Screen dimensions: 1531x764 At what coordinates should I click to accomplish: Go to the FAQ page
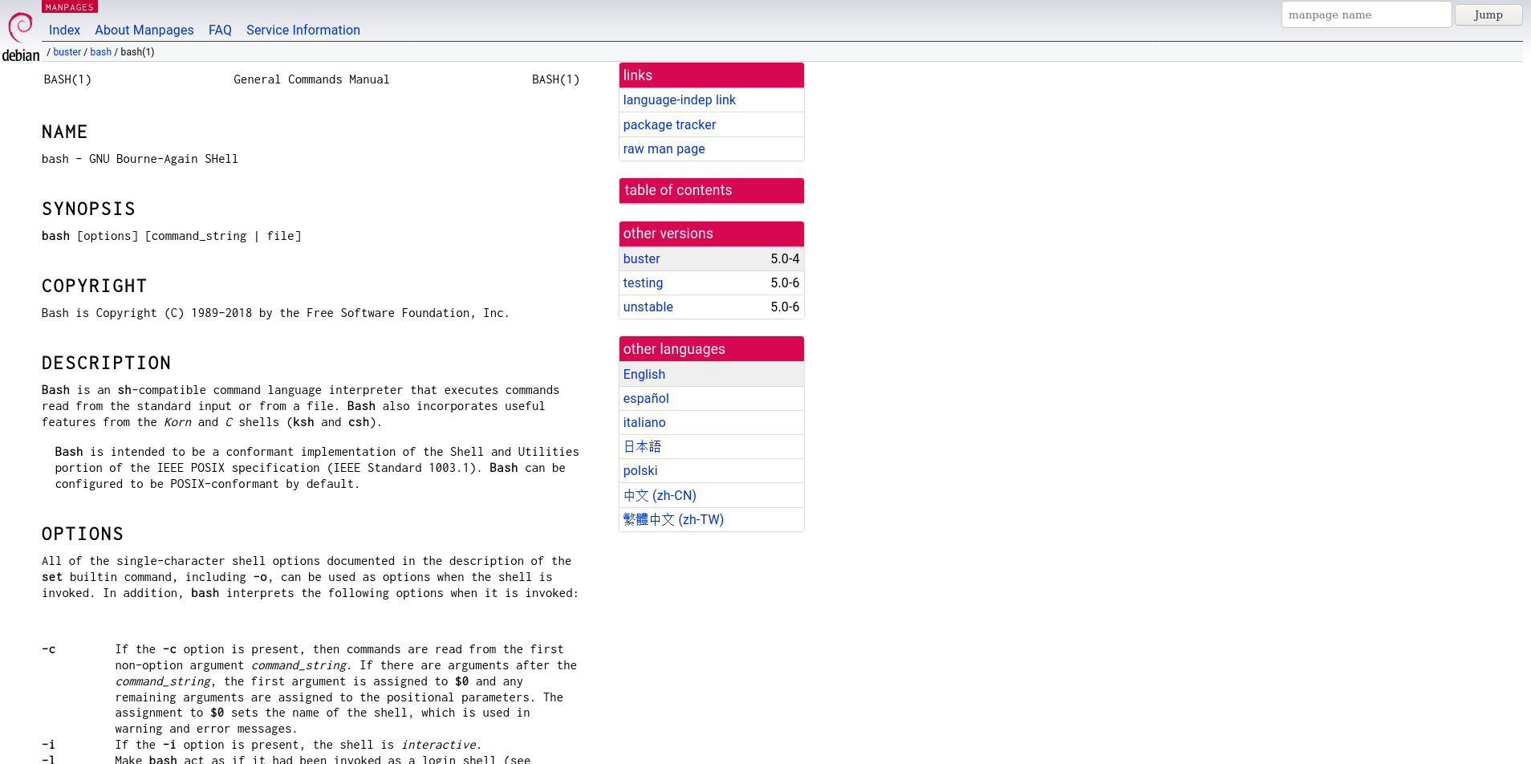pos(220,30)
